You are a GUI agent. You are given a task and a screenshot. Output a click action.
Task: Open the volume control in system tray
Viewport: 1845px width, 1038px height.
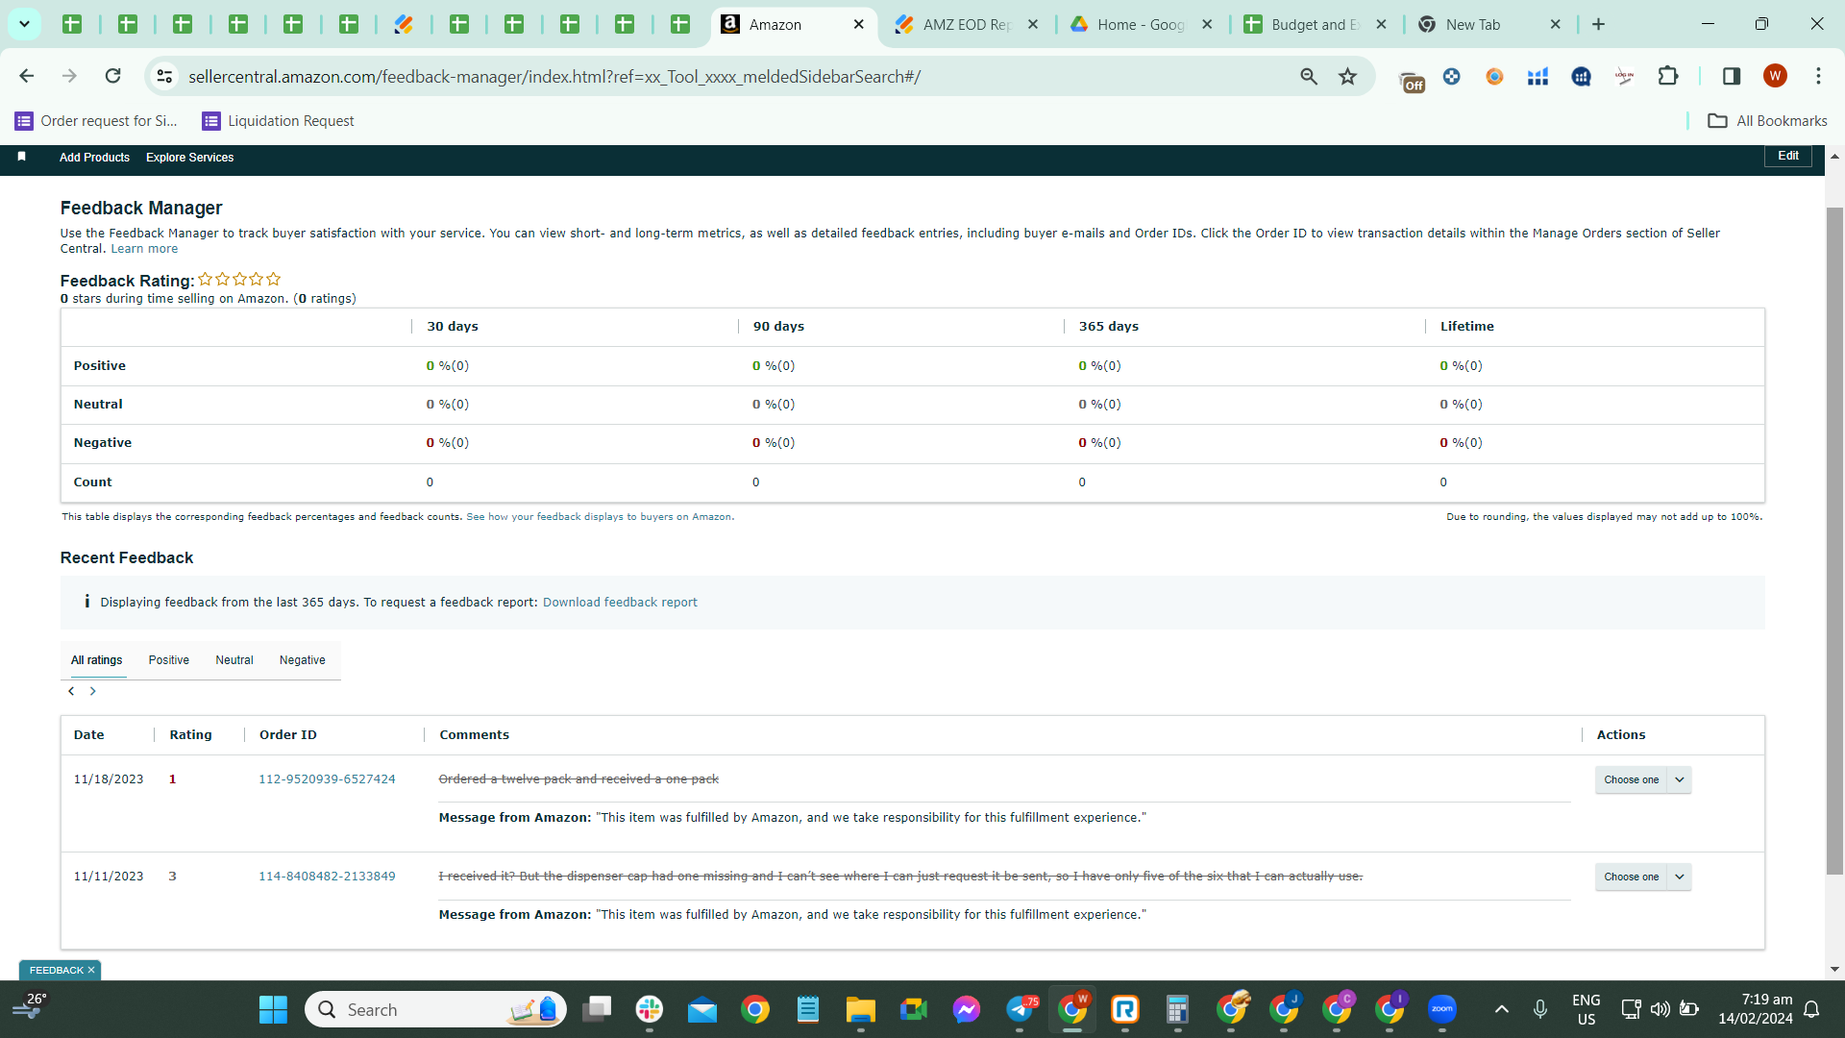1660,1009
